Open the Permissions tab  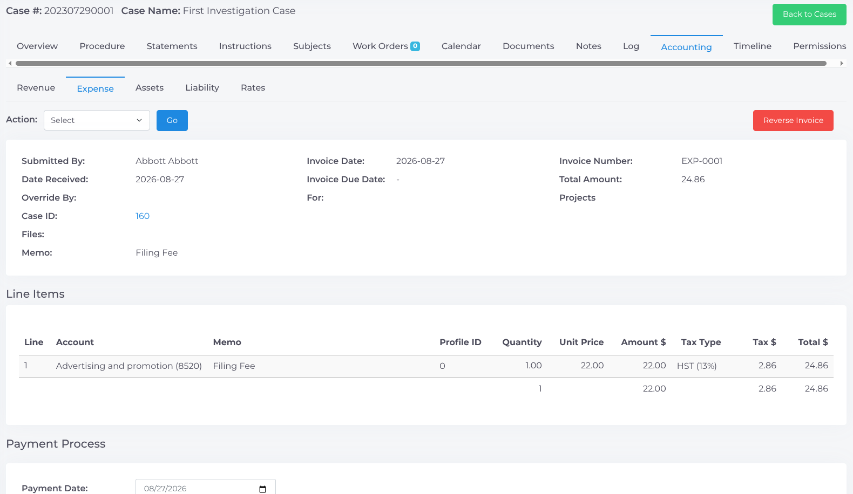click(x=820, y=46)
